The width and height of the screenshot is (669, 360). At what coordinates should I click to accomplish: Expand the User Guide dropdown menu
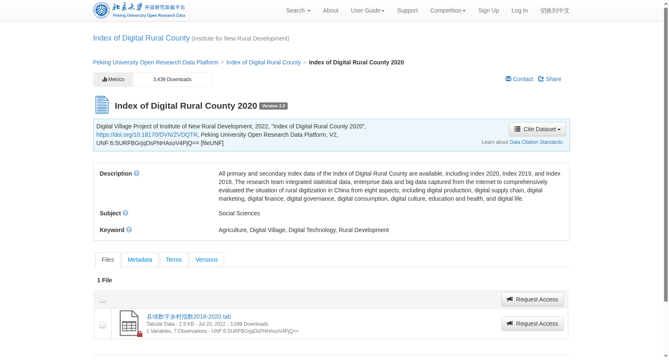(x=368, y=10)
